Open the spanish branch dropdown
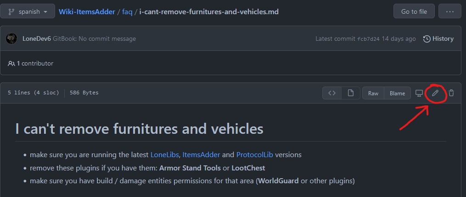 pos(28,11)
